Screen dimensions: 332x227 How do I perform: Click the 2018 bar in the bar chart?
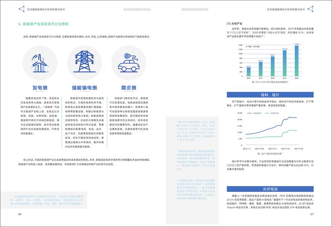[x=272, y=66]
